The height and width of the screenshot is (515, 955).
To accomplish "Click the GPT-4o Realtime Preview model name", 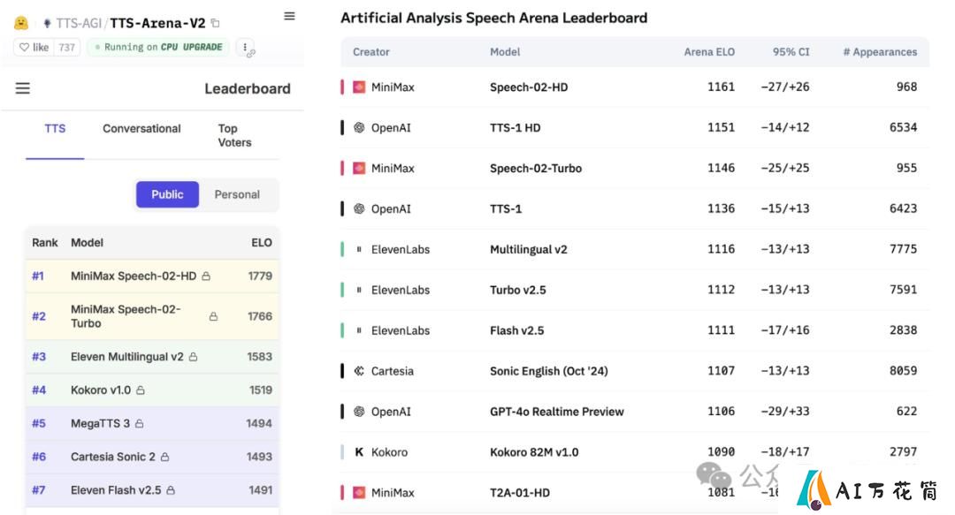I will pyautogui.click(x=557, y=412).
